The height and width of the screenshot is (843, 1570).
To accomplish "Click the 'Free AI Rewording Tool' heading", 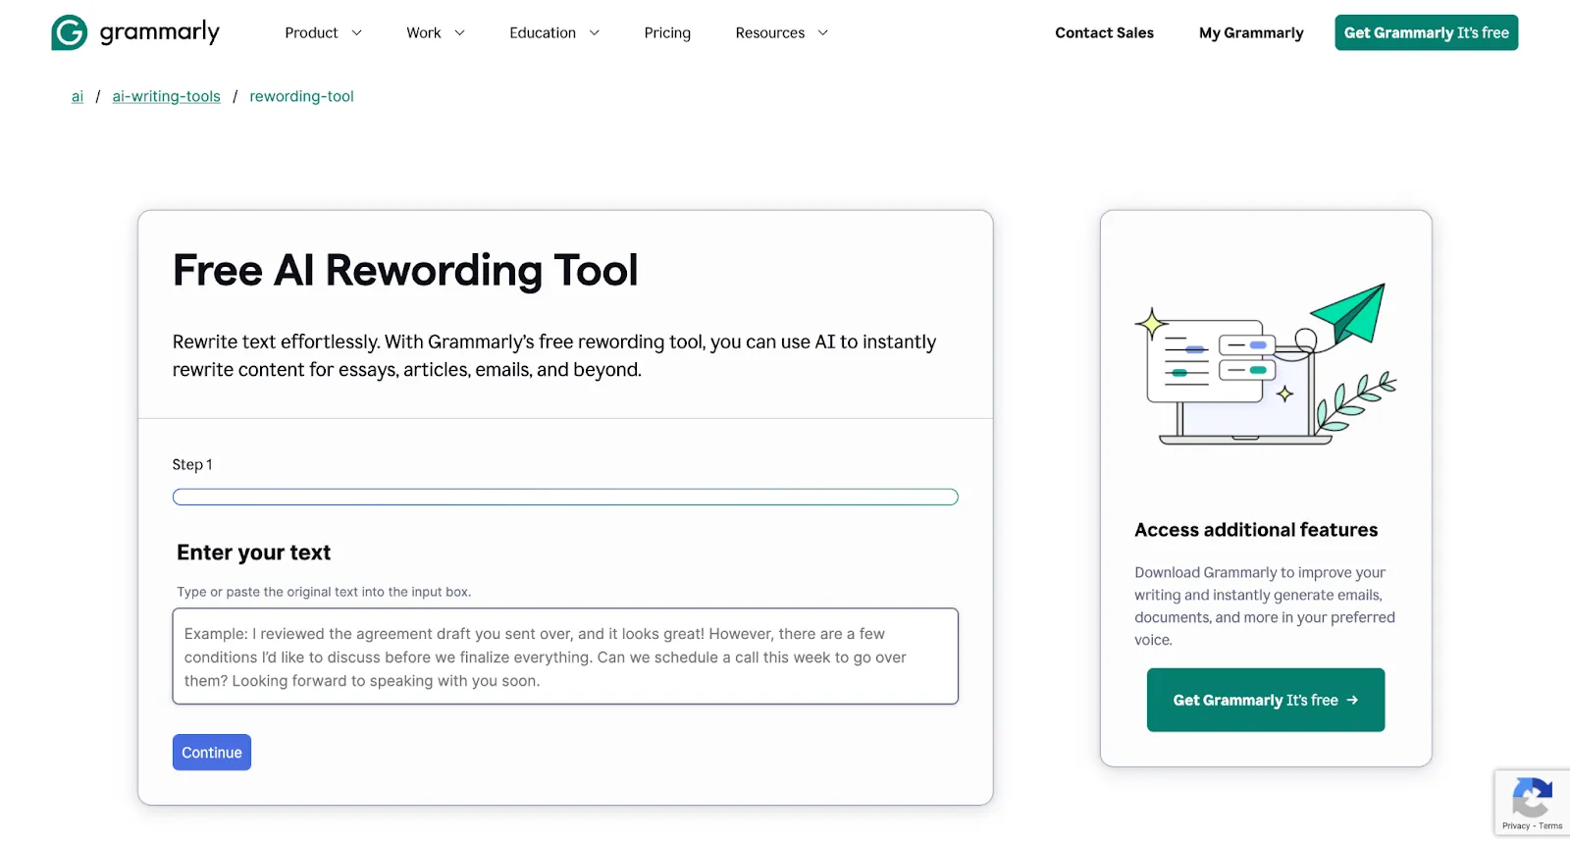I will click(x=405, y=270).
